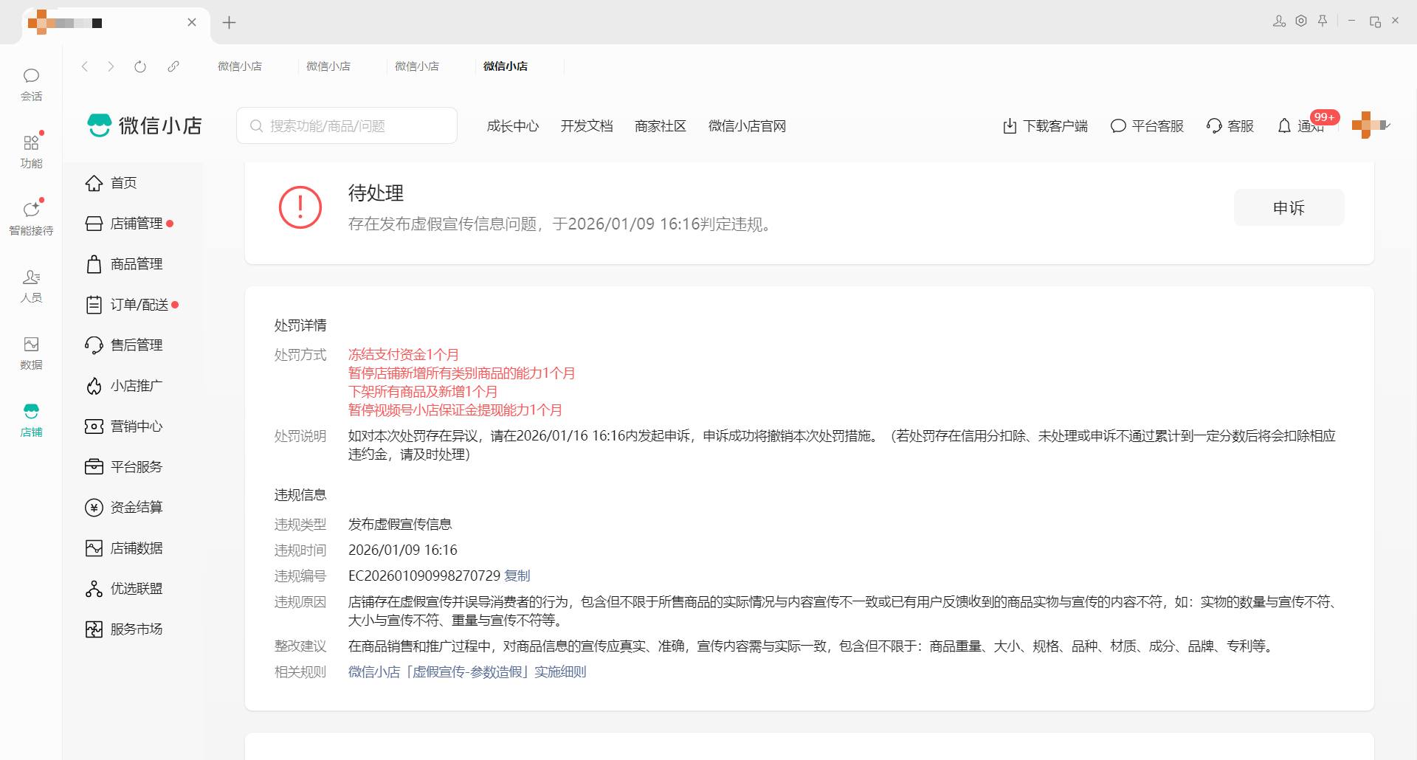1417x760 pixels.
Task: Open 微信小店「虚假宣传-参数造假」实施细则 rule link
Action: (467, 671)
